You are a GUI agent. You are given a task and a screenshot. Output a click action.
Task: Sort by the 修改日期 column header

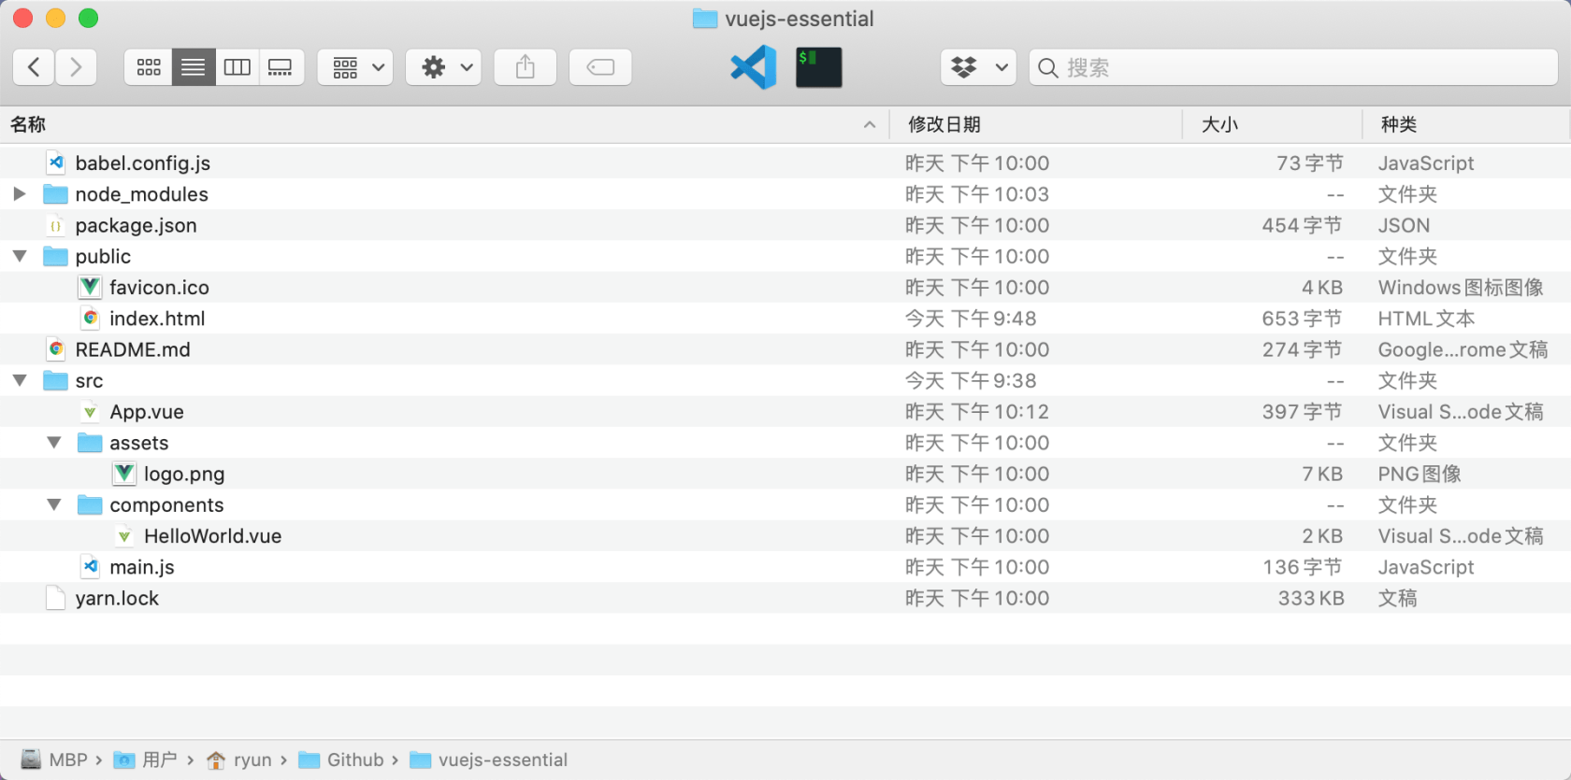click(1035, 124)
